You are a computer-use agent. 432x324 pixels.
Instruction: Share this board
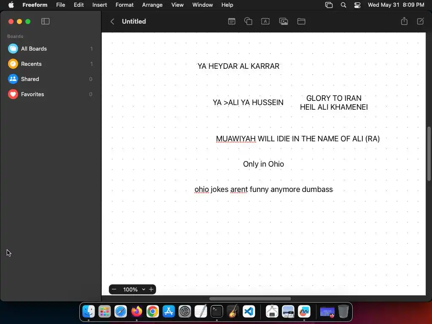[404, 21]
